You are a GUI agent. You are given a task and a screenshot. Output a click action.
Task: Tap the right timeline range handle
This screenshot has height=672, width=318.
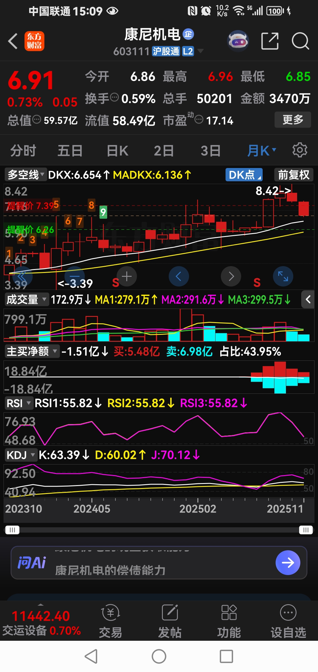click(306, 530)
